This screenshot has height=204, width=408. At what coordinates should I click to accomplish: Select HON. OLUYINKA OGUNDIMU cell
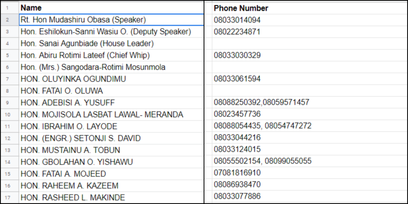(73, 79)
